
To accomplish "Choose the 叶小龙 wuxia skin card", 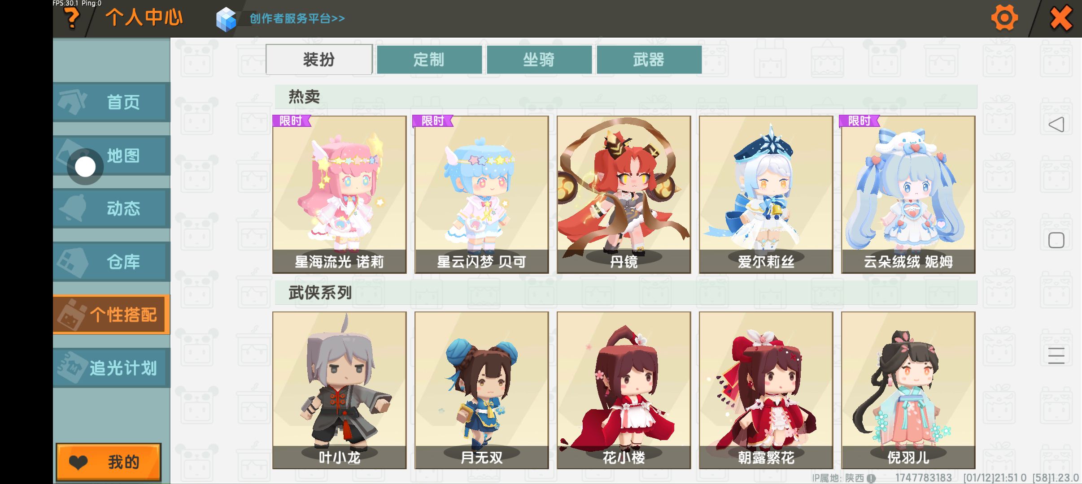I will [x=340, y=390].
